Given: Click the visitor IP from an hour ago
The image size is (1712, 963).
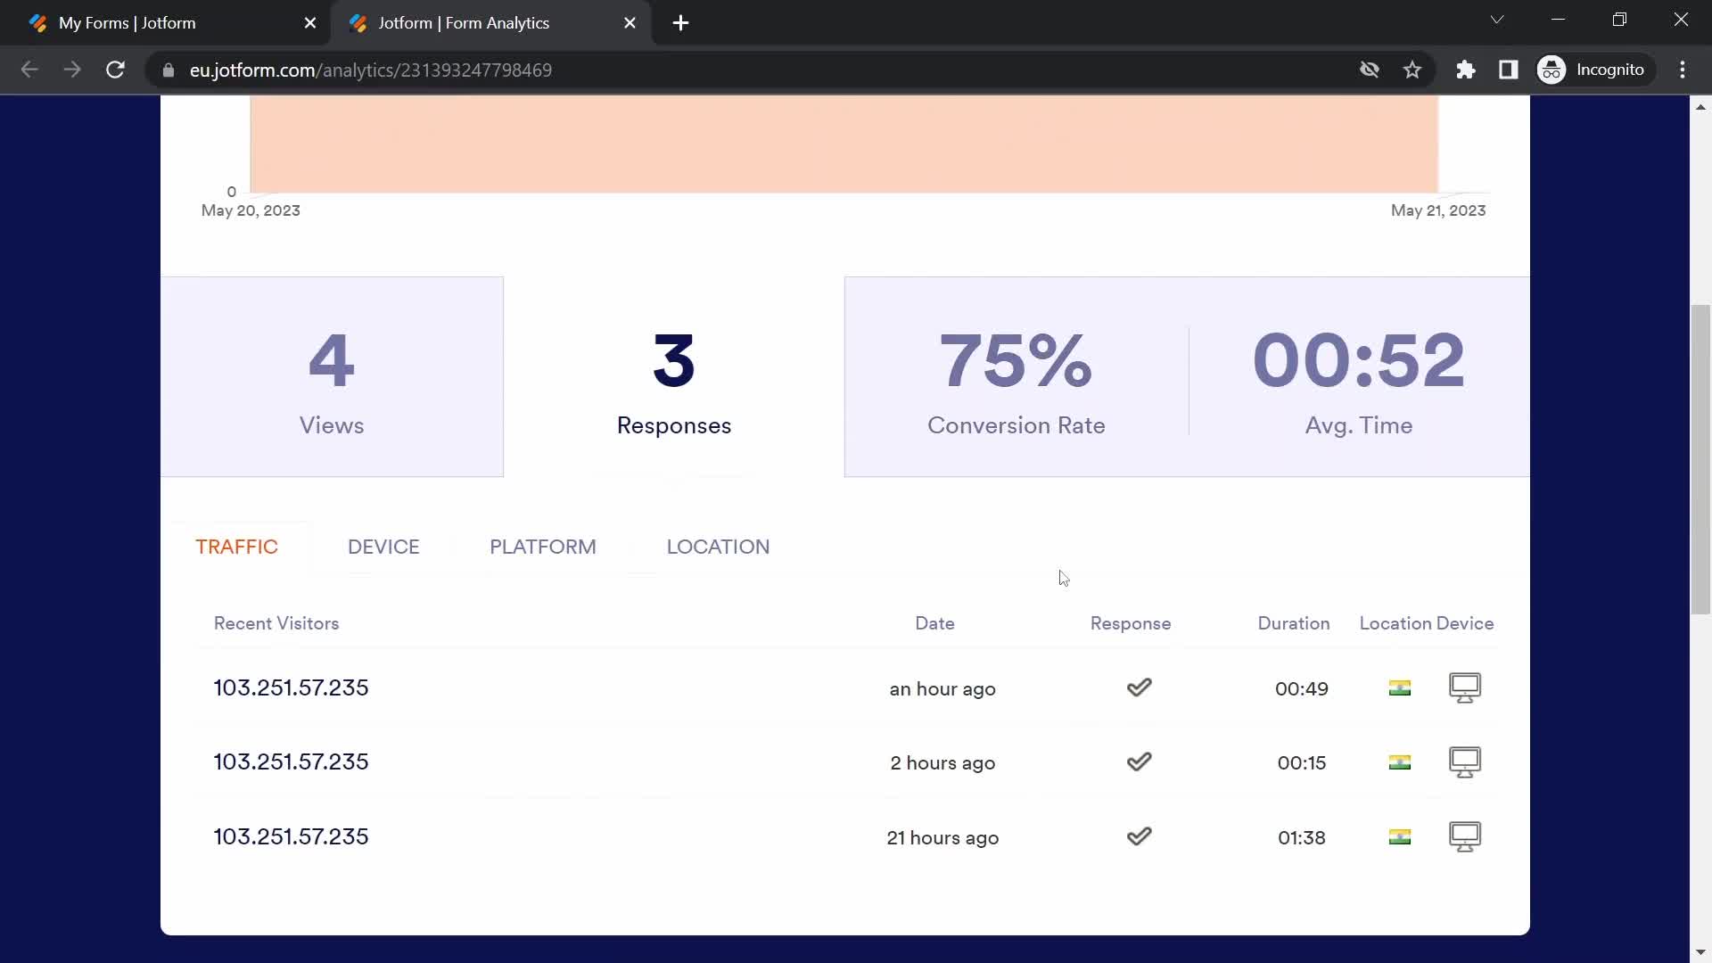Looking at the screenshot, I should (291, 687).
